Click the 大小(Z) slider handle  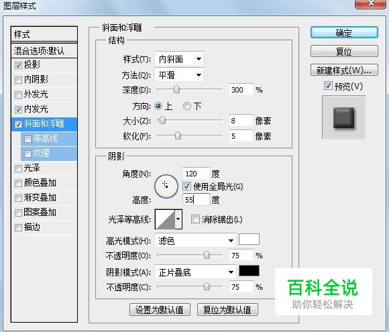pyautogui.click(x=162, y=121)
